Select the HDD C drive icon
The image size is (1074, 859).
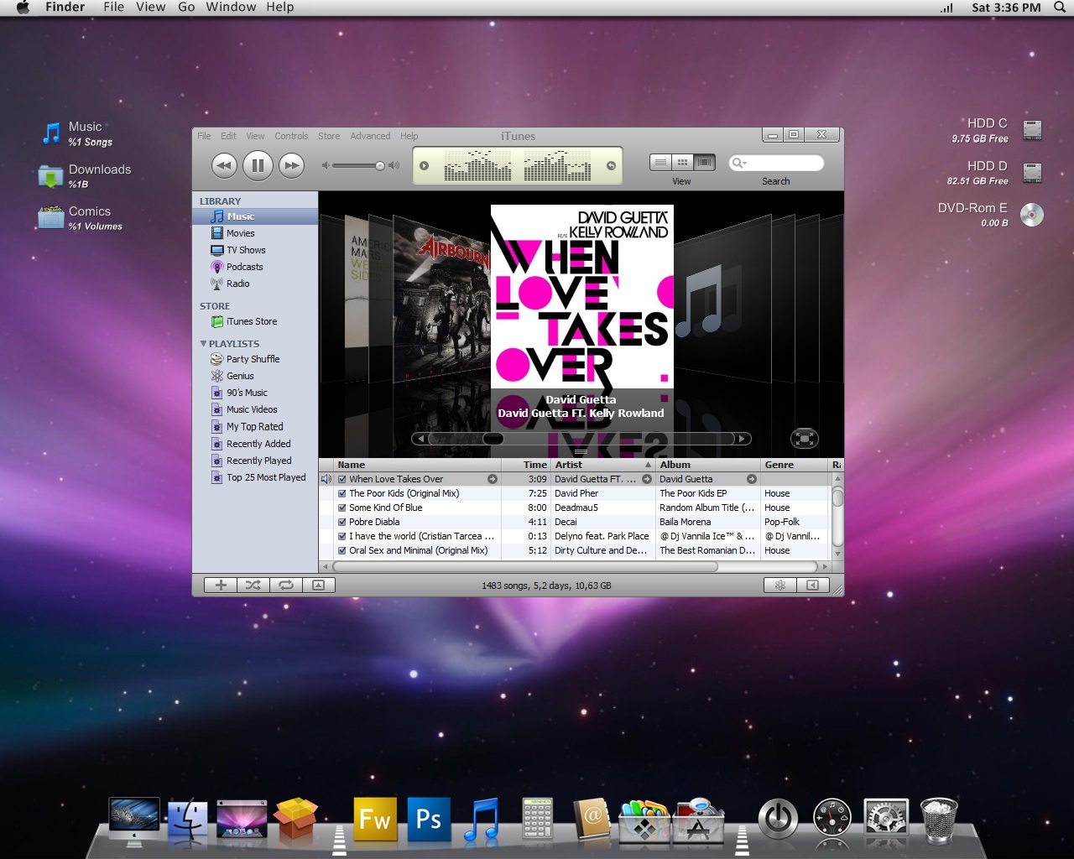[x=1032, y=130]
